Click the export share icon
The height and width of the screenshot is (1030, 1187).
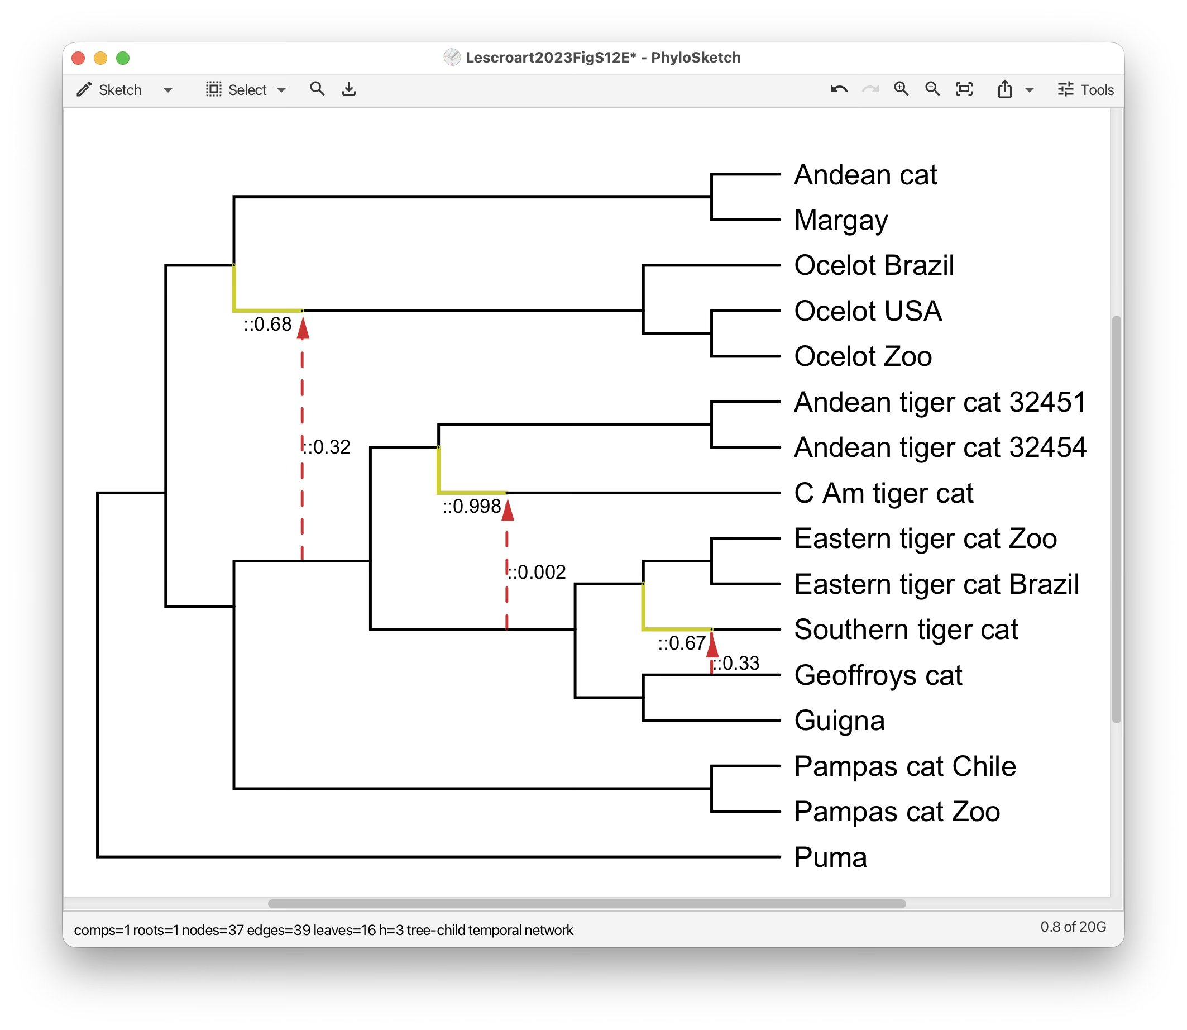1005,89
